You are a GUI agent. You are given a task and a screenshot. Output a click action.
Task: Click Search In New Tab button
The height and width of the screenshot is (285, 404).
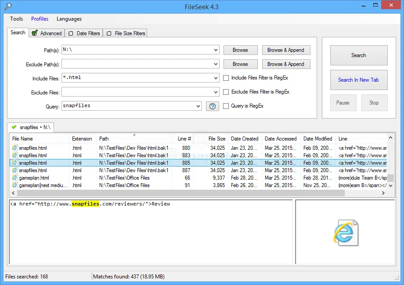tap(359, 80)
